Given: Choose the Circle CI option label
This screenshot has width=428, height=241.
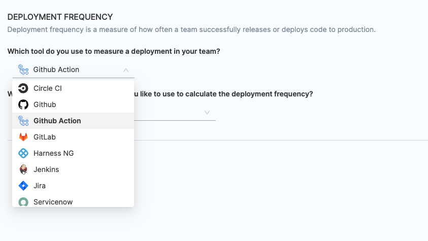Looking at the screenshot, I should click(x=47, y=88).
